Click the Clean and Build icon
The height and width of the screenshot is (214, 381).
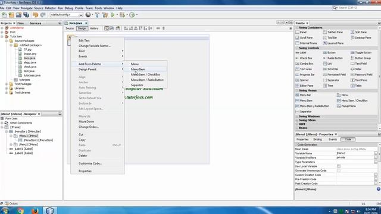[x=105, y=15]
